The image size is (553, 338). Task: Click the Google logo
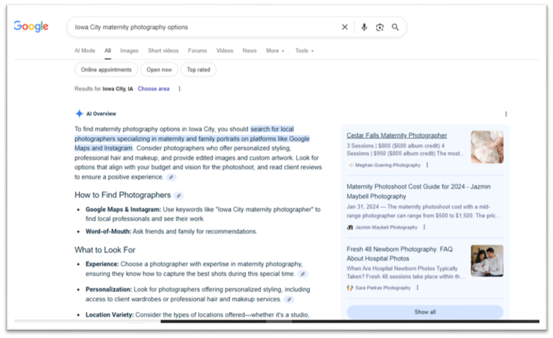tap(31, 26)
